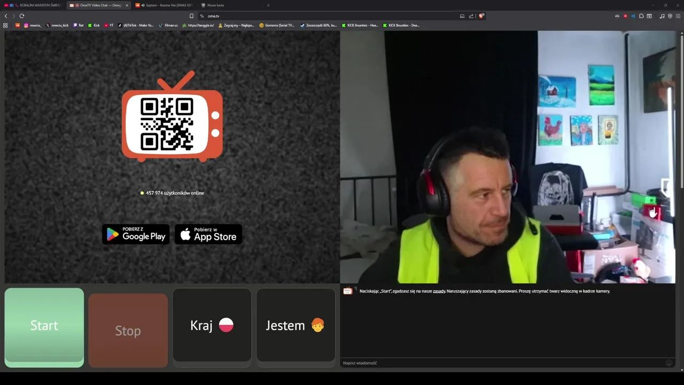Open the https://tanggle.io/ bookmark

198,25
